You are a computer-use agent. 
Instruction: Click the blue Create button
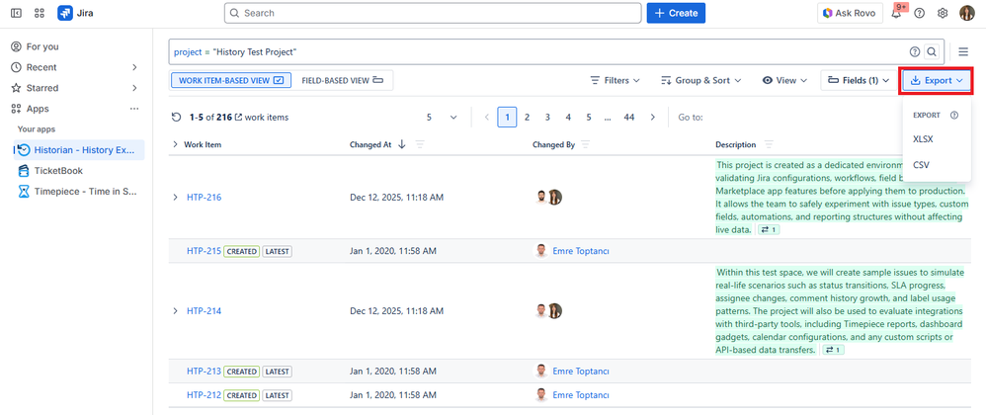(x=676, y=13)
